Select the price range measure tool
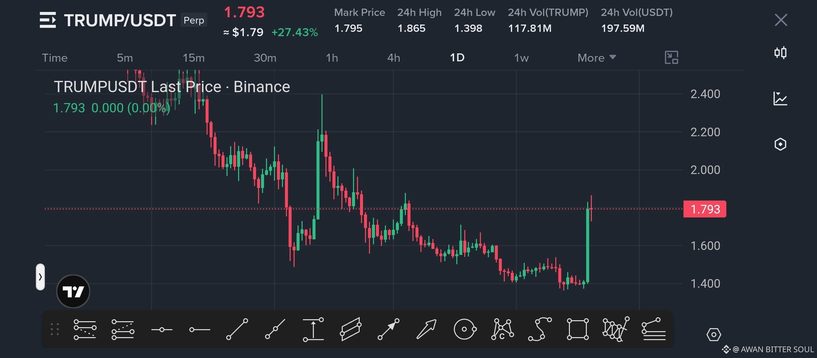The width and height of the screenshot is (817, 358). click(313, 329)
